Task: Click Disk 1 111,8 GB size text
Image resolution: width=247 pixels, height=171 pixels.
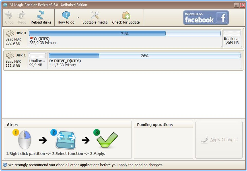Action: (x=13, y=65)
